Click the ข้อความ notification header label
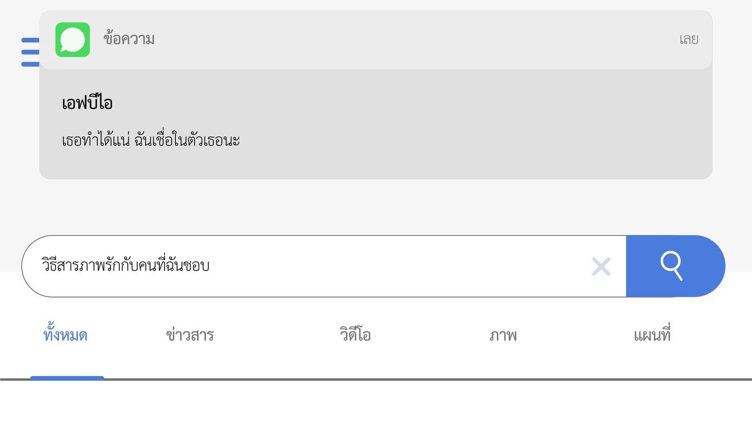Image resolution: width=752 pixels, height=423 pixels. coord(129,39)
